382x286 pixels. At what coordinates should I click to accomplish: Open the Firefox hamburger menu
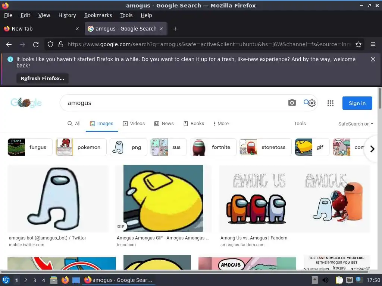373,45
